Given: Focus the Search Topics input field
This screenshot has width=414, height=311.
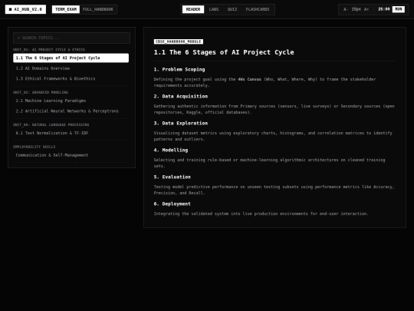Looking at the screenshot, I should pyautogui.click(x=71, y=38).
